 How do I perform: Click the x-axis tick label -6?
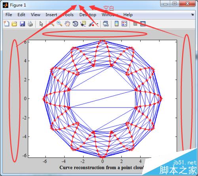45,161
